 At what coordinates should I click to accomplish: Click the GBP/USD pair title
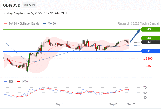click(12, 5)
